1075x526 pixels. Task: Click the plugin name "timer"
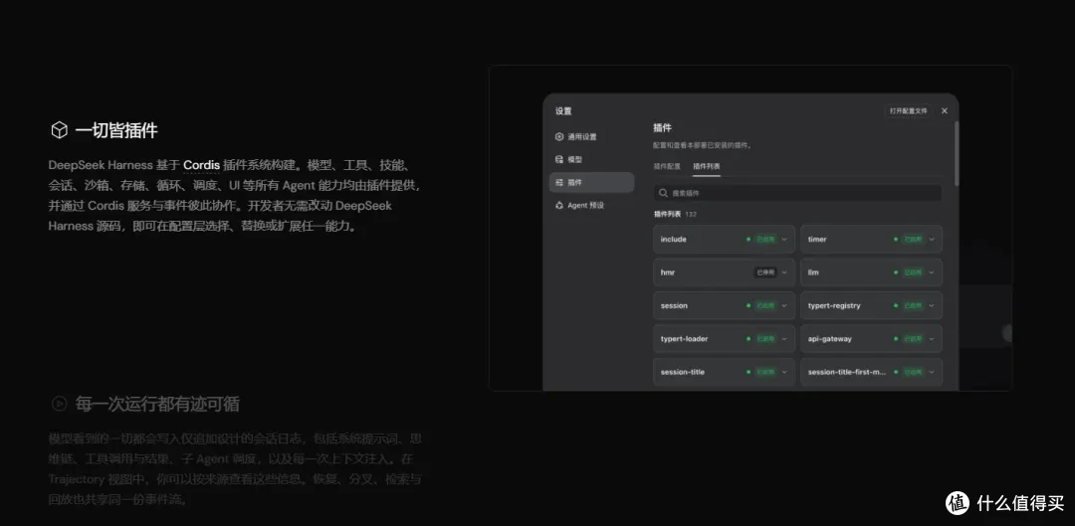click(817, 240)
